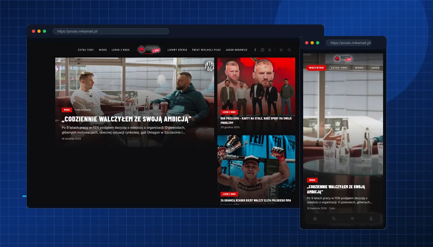Maximize the desktop browser window with green dot
433x247 pixels.
click(44, 31)
